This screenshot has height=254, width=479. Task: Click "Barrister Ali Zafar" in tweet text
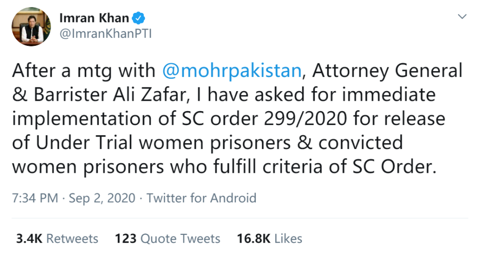[x=103, y=95]
